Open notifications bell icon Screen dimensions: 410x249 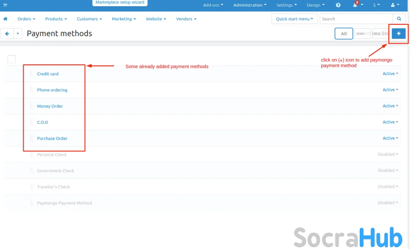(355, 5)
